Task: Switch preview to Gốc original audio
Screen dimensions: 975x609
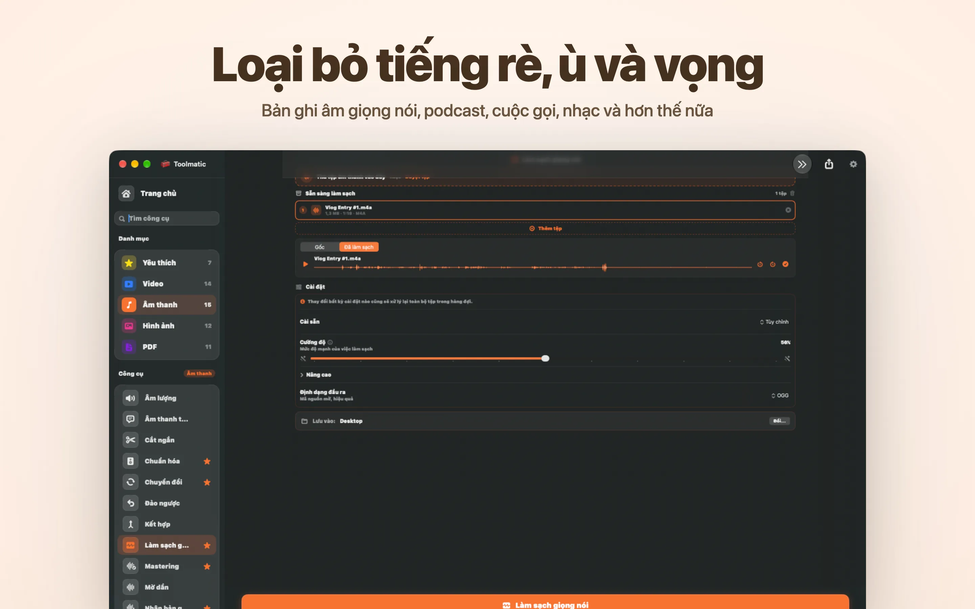Action: pyautogui.click(x=320, y=247)
